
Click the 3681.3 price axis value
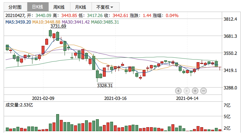[230, 36]
